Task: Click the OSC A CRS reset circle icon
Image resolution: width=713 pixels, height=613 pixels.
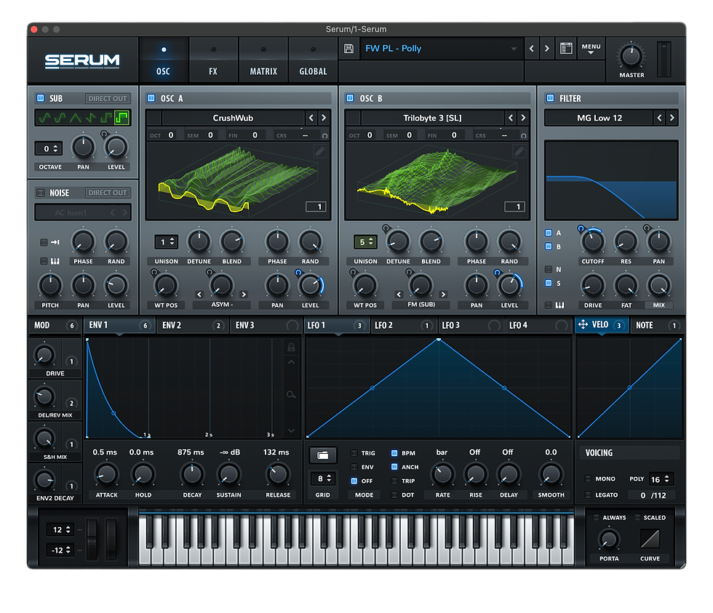Action: [x=324, y=136]
